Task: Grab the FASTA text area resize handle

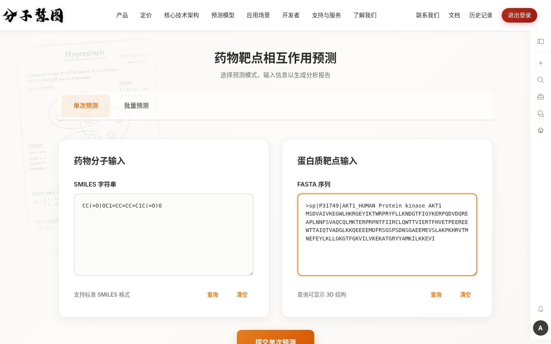Action: 474,273
